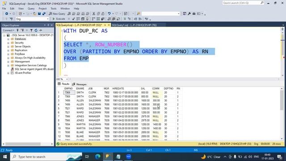The height and width of the screenshot is (161, 286).
Task: Open the Query menu
Action: (31, 8)
